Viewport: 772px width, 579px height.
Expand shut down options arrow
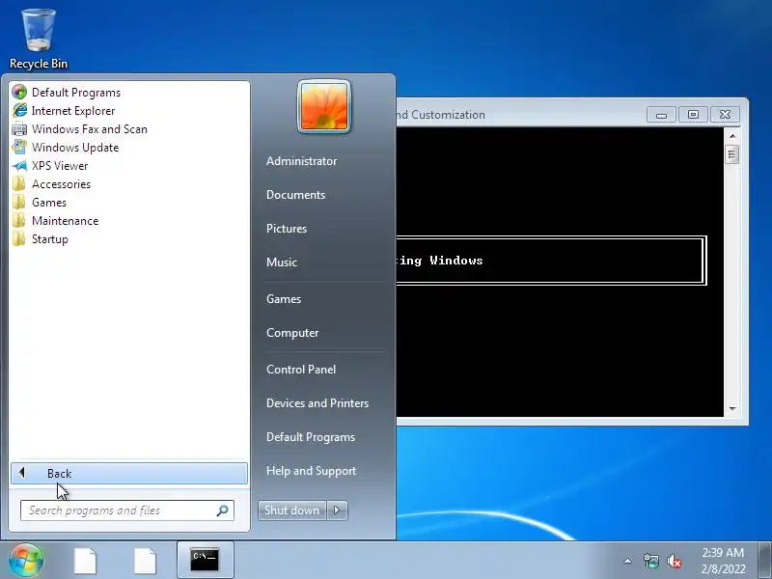pos(337,510)
